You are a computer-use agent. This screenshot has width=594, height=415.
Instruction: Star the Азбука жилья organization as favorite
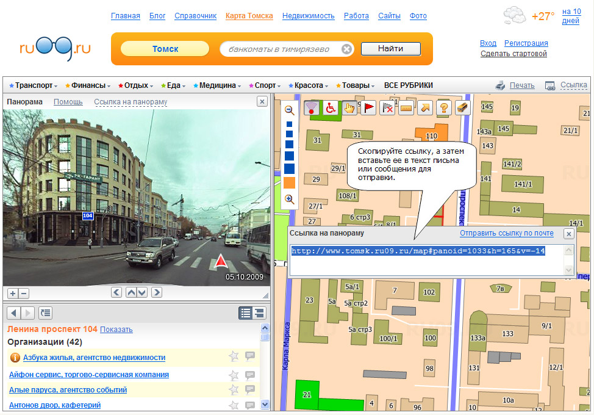pos(234,357)
